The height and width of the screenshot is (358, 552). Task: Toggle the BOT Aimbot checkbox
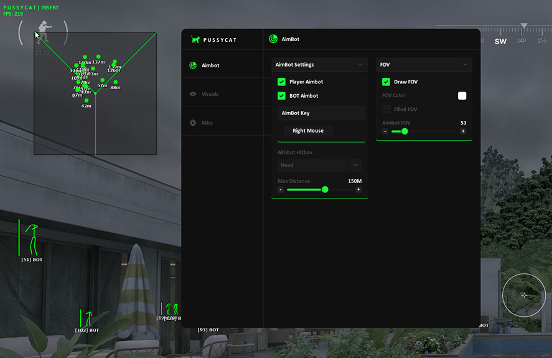[x=281, y=96]
